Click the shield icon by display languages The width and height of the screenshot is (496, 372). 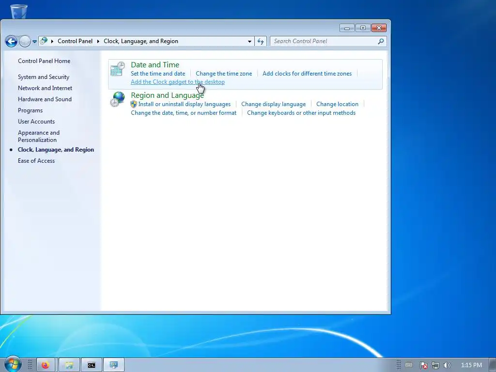click(x=134, y=104)
